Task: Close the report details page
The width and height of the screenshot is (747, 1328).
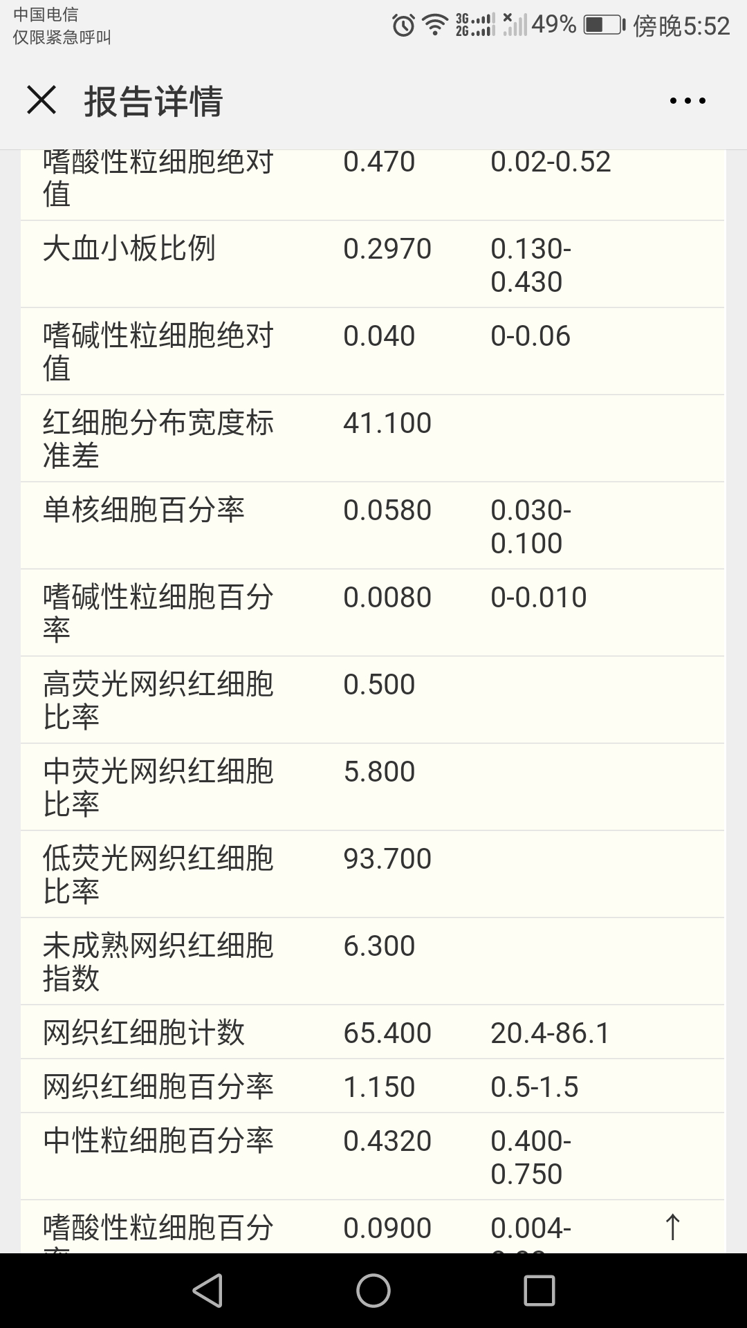Action: [41, 101]
